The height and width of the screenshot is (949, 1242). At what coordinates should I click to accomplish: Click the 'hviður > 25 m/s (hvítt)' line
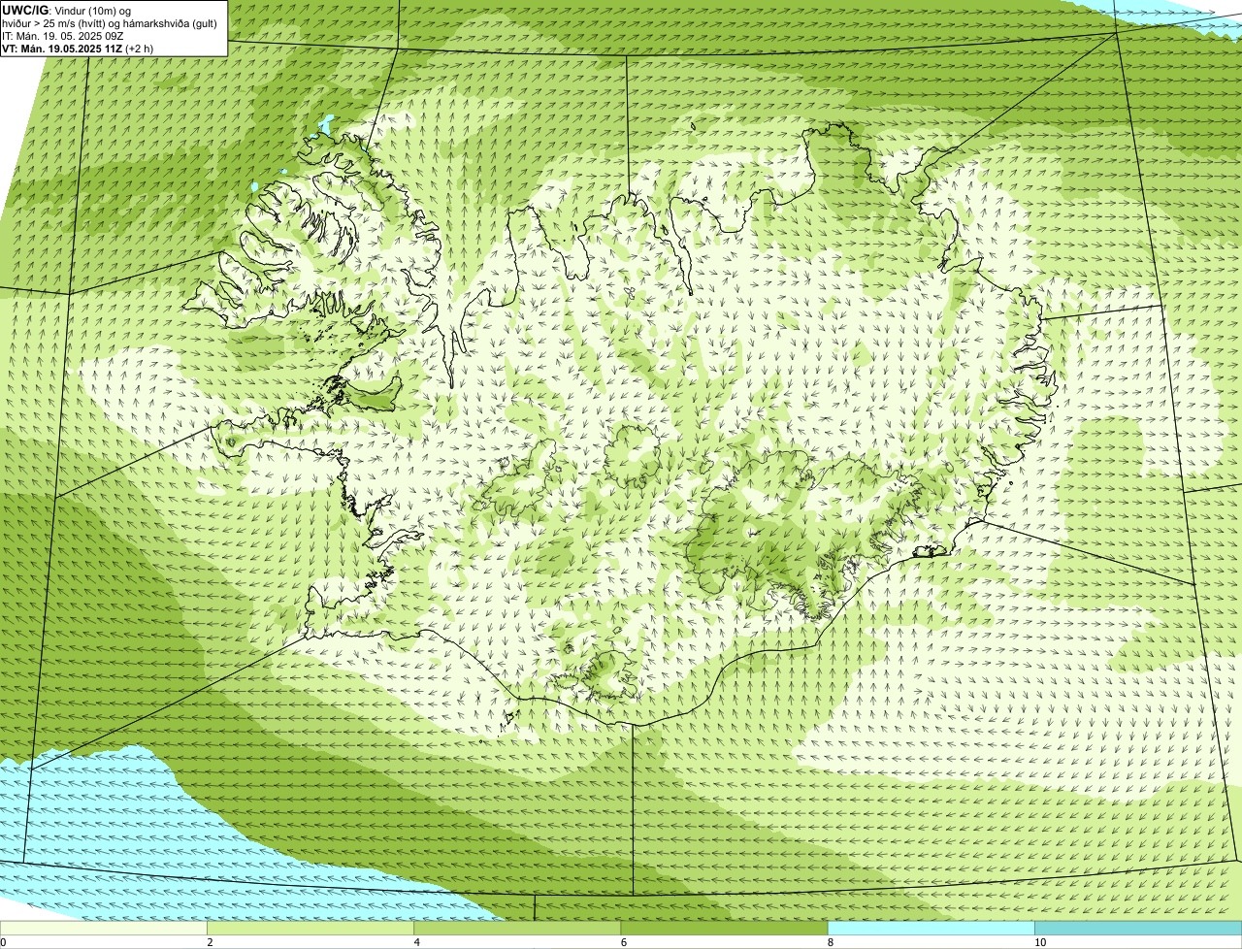tap(112, 22)
